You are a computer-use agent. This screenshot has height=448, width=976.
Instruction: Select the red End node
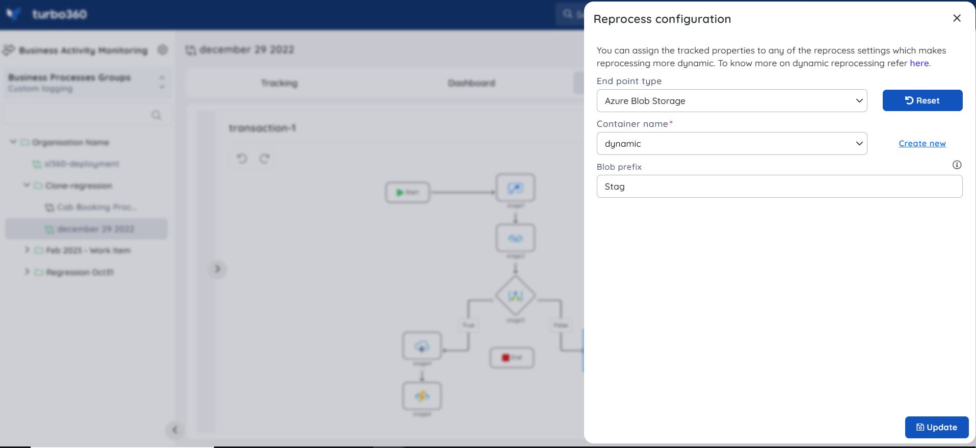[x=512, y=357]
